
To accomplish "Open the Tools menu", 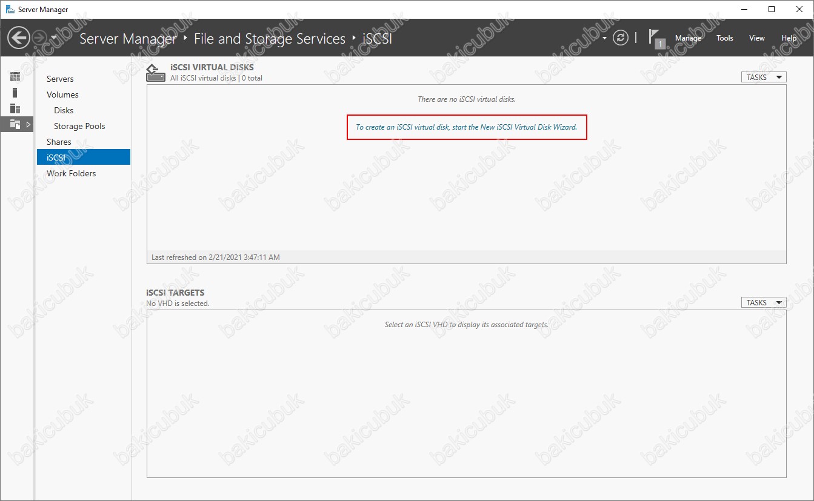I will click(x=724, y=38).
